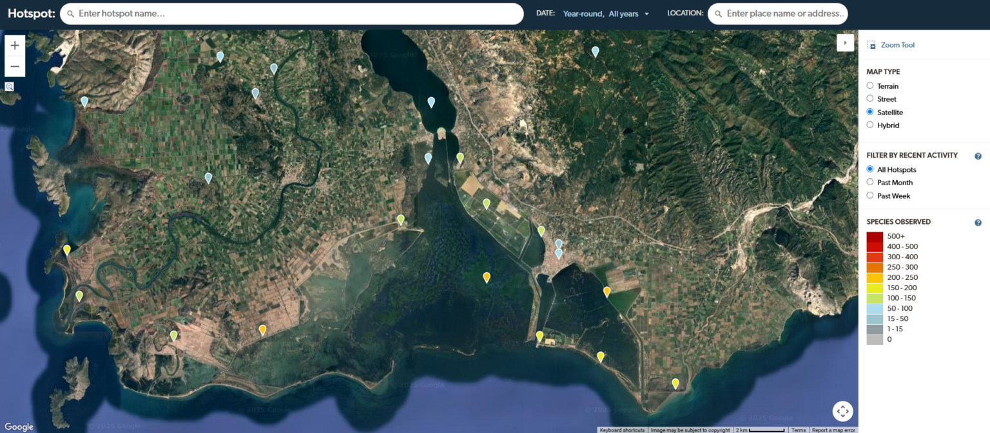Click the red 500+ species legend swatch
Viewport: 990px width, 433px height.
(873, 235)
